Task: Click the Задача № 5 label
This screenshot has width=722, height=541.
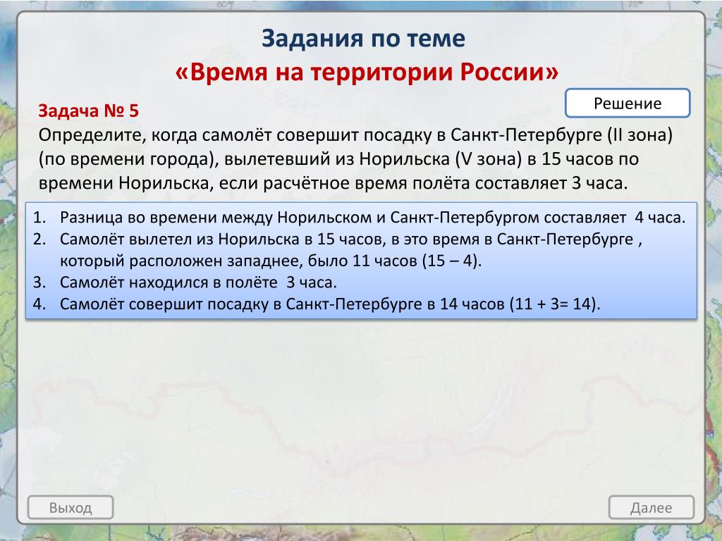Action: [88, 111]
